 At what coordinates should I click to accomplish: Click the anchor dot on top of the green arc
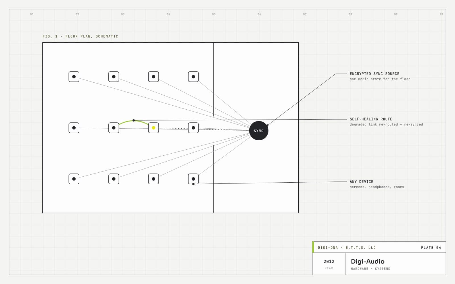tap(134, 120)
